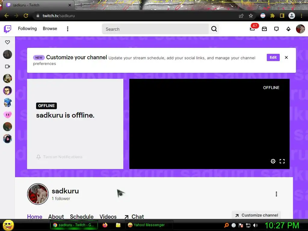
Task: Open the Prime Loot crown-mail icon
Action: (x=264, y=29)
